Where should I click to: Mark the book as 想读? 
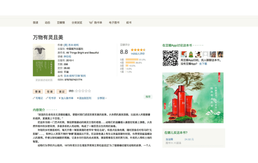(x=38, y=91)
